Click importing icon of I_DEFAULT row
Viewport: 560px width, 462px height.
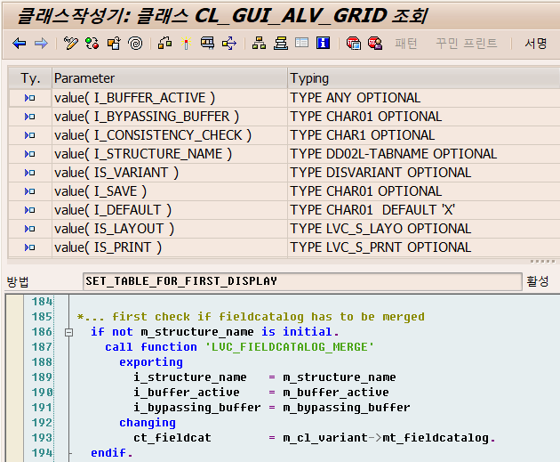click(x=29, y=210)
